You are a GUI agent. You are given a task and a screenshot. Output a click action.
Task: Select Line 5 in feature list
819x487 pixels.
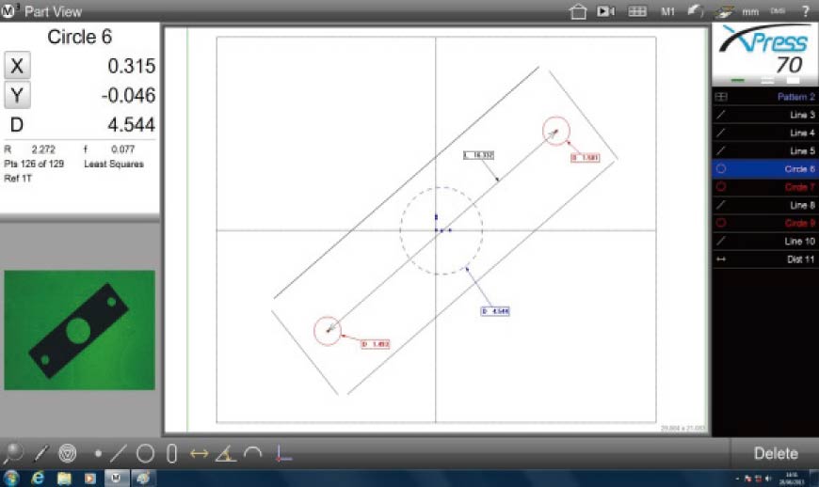(x=765, y=150)
